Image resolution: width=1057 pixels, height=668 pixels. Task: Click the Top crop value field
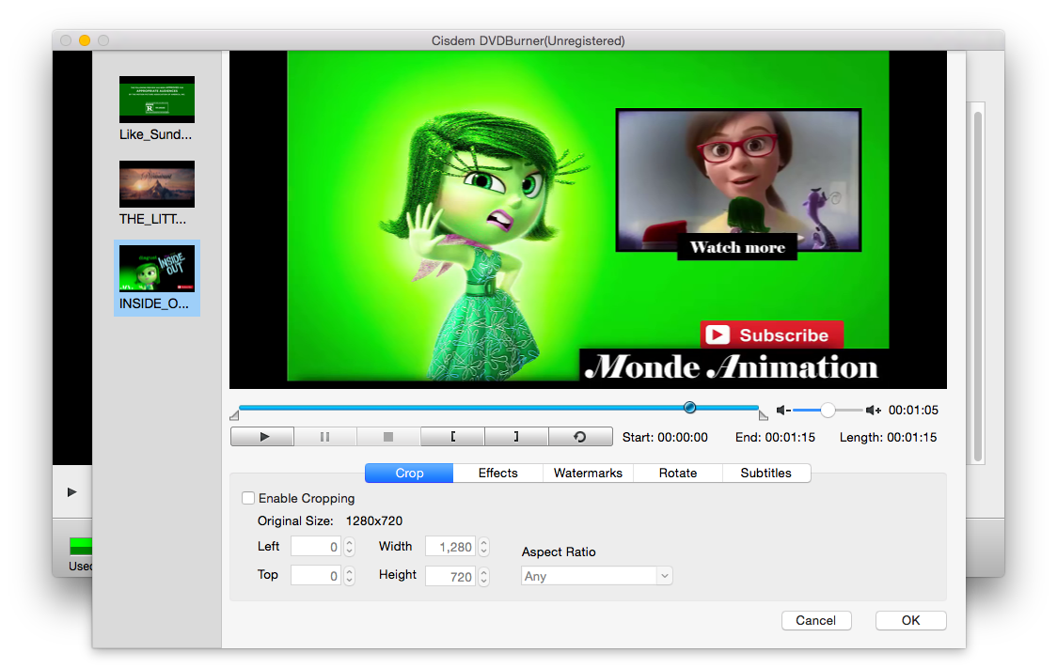pyautogui.click(x=315, y=576)
